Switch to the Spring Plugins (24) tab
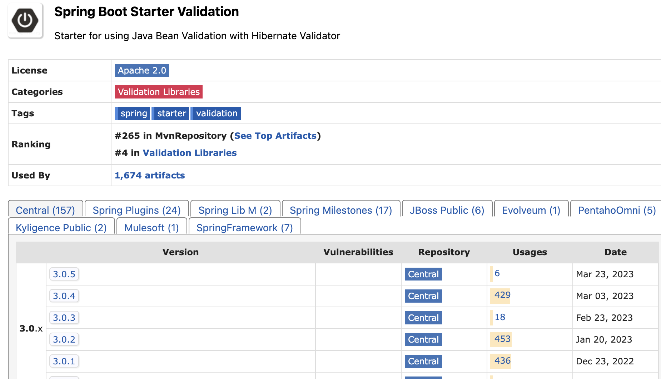The height and width of the screenshot is (379, 661). [x=137, y=210]
